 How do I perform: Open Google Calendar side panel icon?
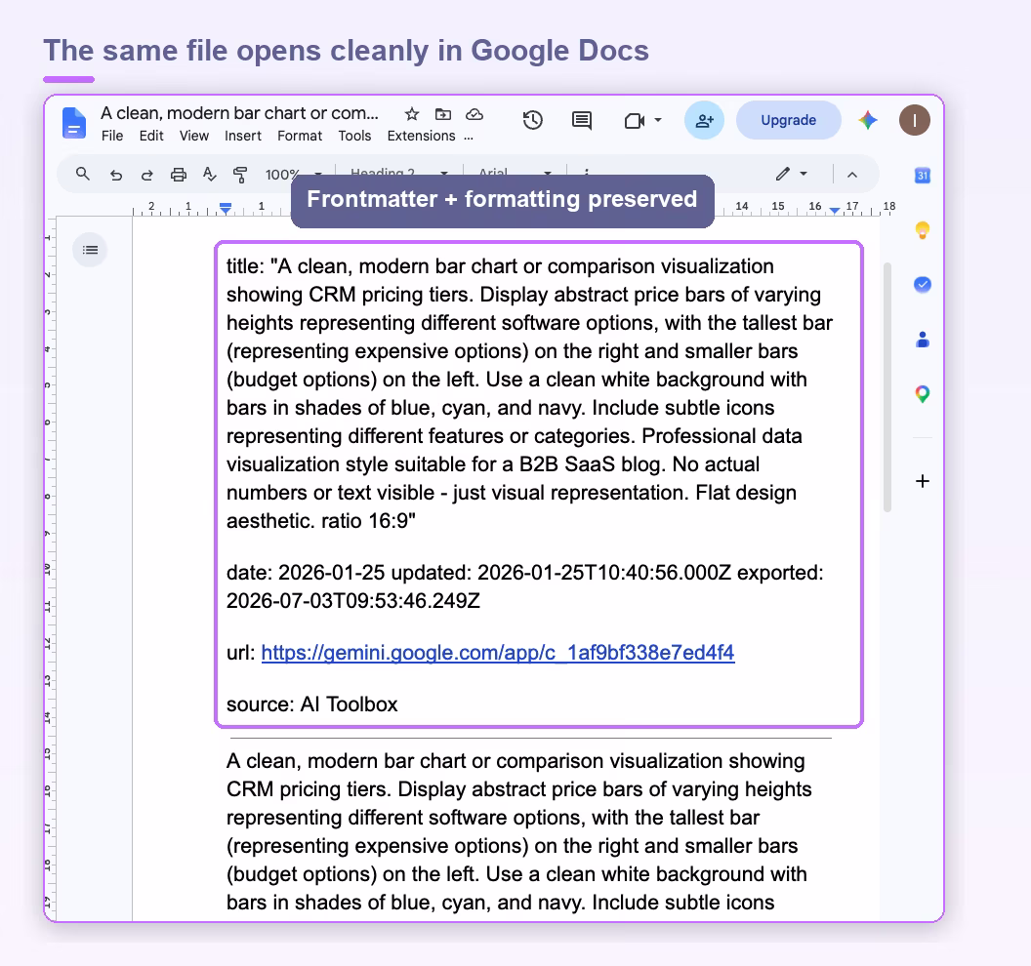[923, 176]
